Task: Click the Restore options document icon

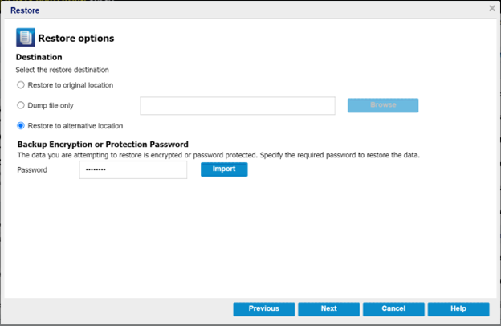Action: tap(25, 38)
